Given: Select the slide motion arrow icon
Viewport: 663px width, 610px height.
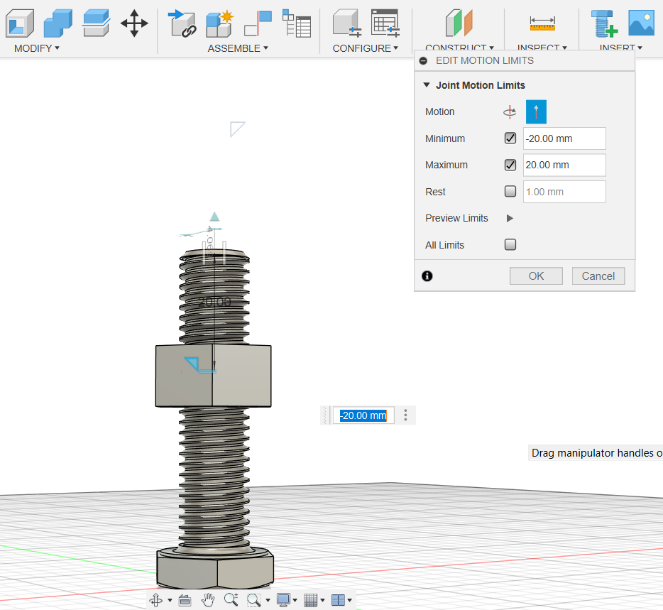Looking at the screenshot, I should pos(536,111).
